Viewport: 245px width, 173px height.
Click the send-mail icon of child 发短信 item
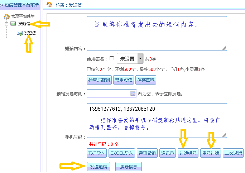20,33
